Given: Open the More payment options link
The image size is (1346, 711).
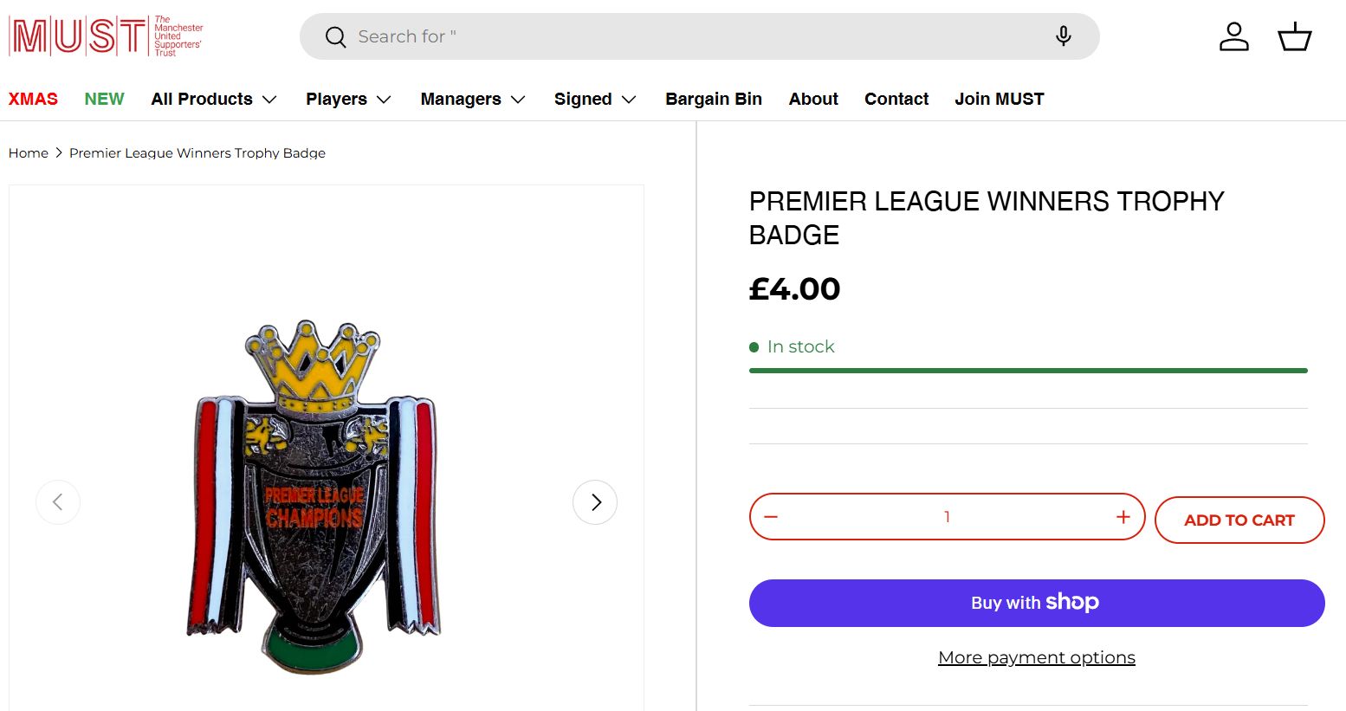Looking at the screenshot, I should 1036,658.
